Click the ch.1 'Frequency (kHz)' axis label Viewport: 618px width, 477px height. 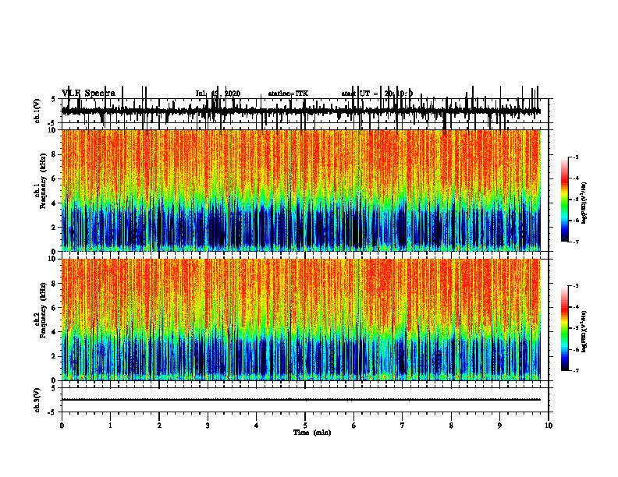43,181
